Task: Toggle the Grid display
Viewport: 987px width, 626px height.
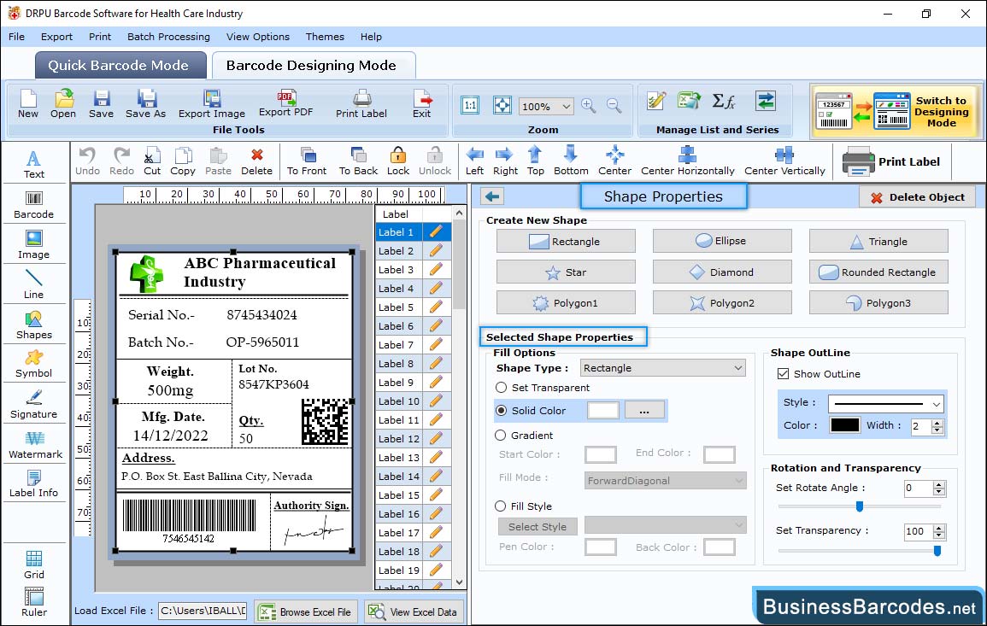Action: coord(34,565)
